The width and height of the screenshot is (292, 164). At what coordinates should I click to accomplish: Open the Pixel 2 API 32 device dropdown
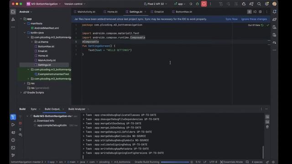tap(155, 4)
